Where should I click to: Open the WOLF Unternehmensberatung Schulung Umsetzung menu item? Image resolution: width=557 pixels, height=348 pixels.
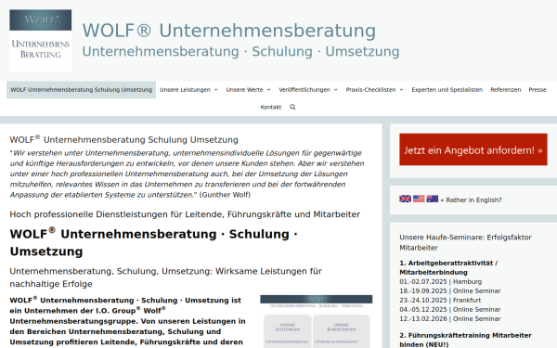pos(81,90)
